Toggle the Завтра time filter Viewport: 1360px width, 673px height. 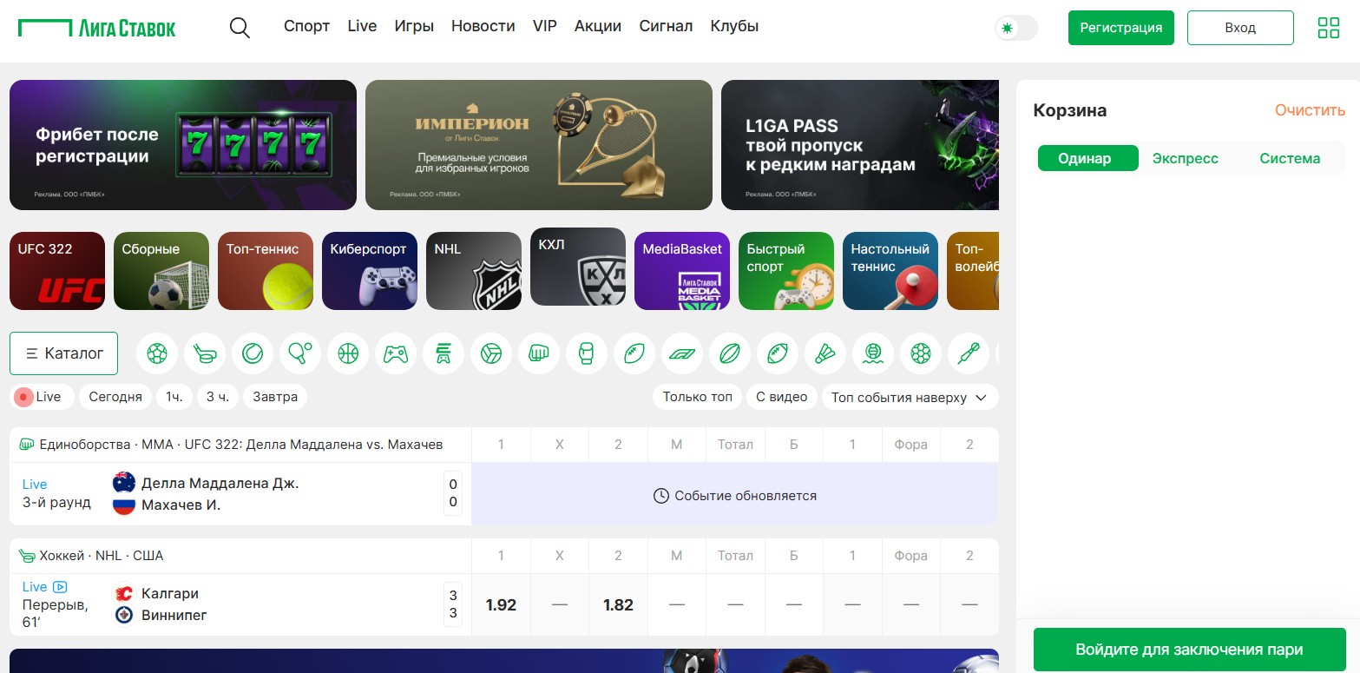click(275, 397)
